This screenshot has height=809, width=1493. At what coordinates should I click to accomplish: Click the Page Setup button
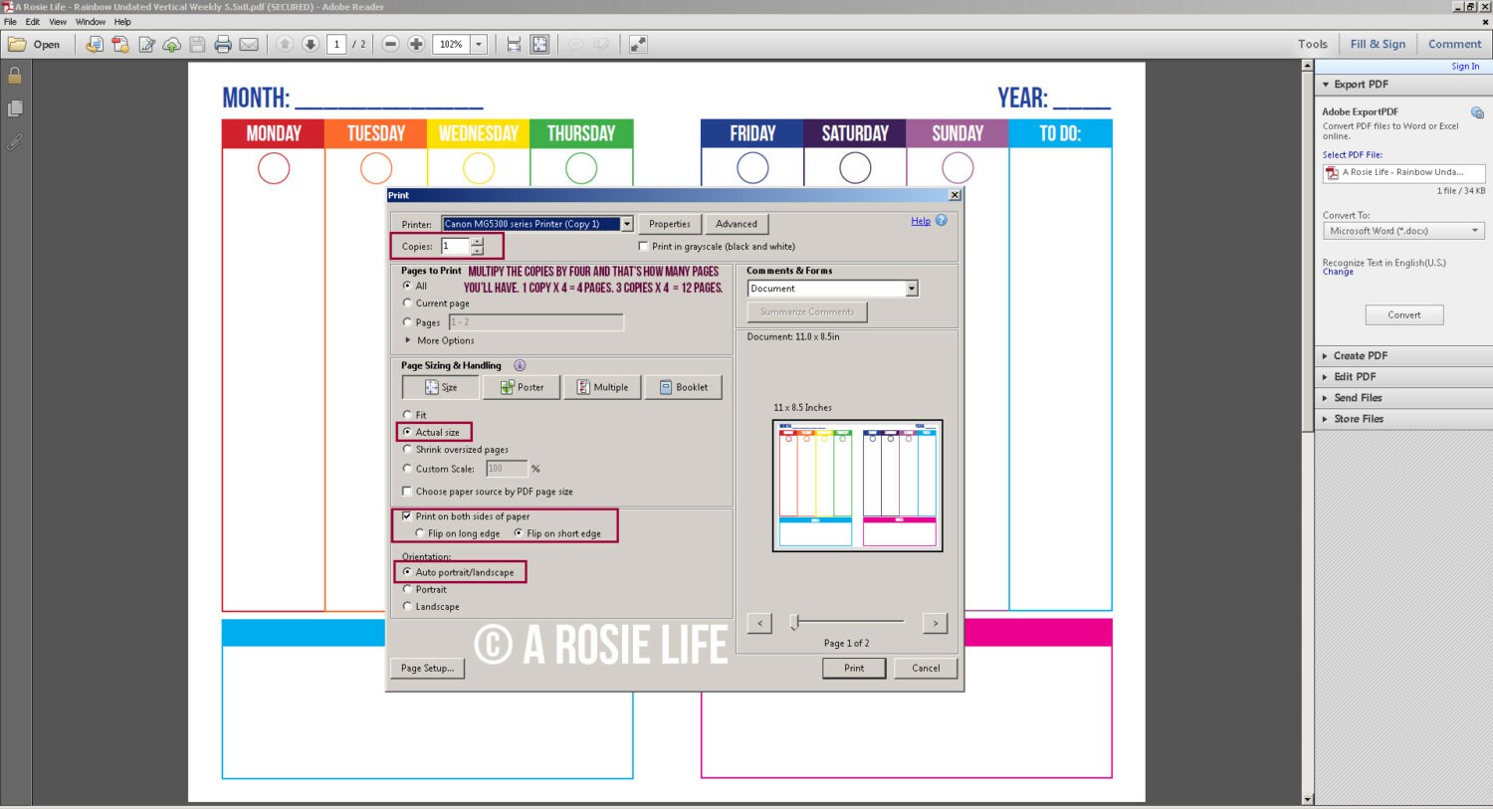[x=427, y=669]
